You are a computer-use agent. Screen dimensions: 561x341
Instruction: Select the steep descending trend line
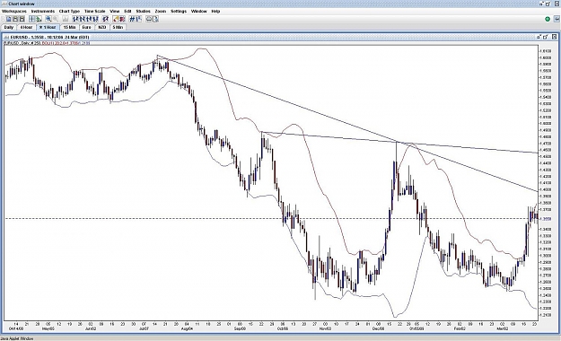click(347, 123)
